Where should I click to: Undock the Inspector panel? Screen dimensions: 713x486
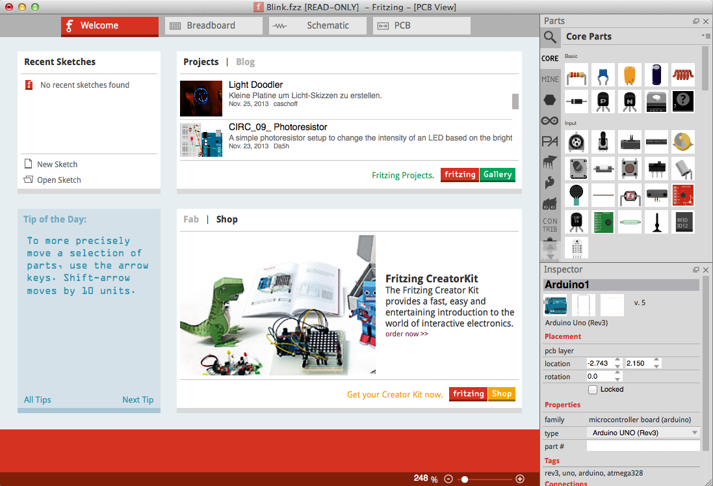(x=695, y=270)
